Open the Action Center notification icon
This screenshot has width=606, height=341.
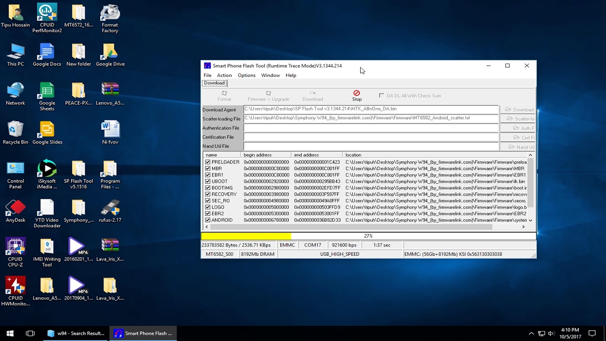tap(592, 333)
